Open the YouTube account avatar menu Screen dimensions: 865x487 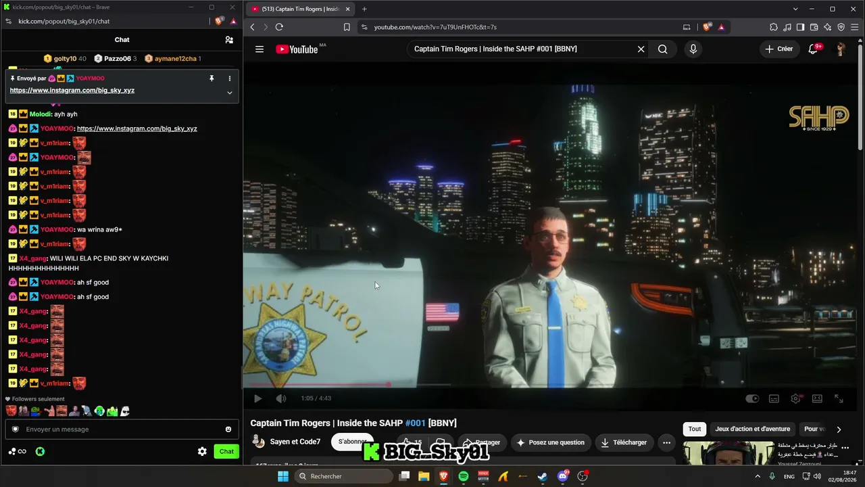(841, 49)
